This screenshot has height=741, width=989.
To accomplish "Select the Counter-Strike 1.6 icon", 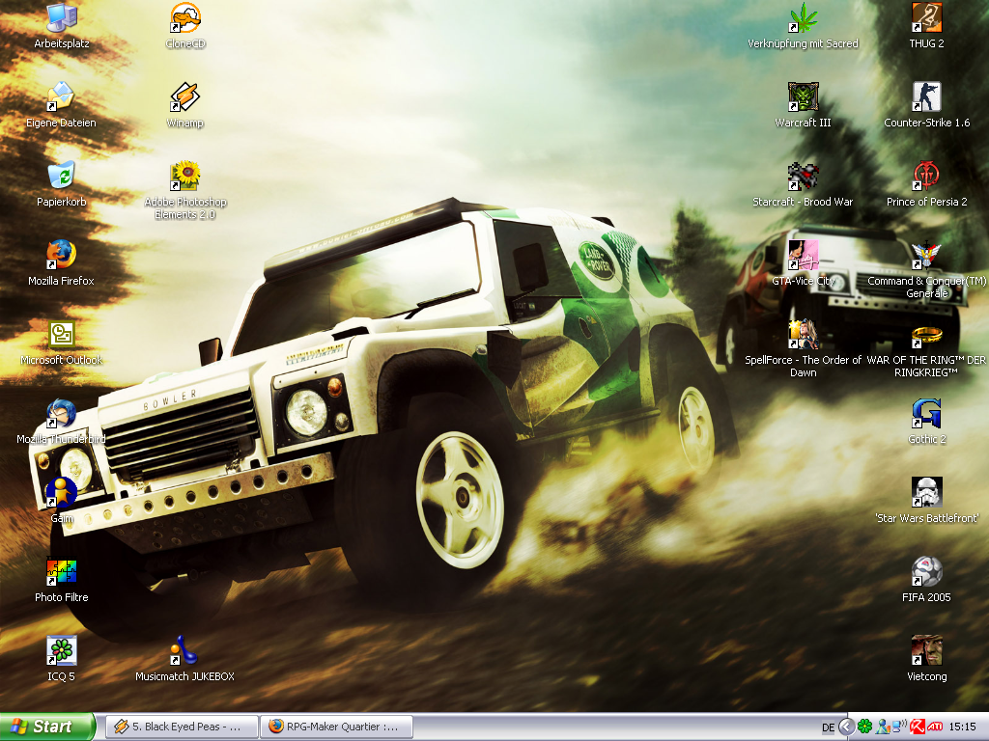I will [x=926, y=97].
